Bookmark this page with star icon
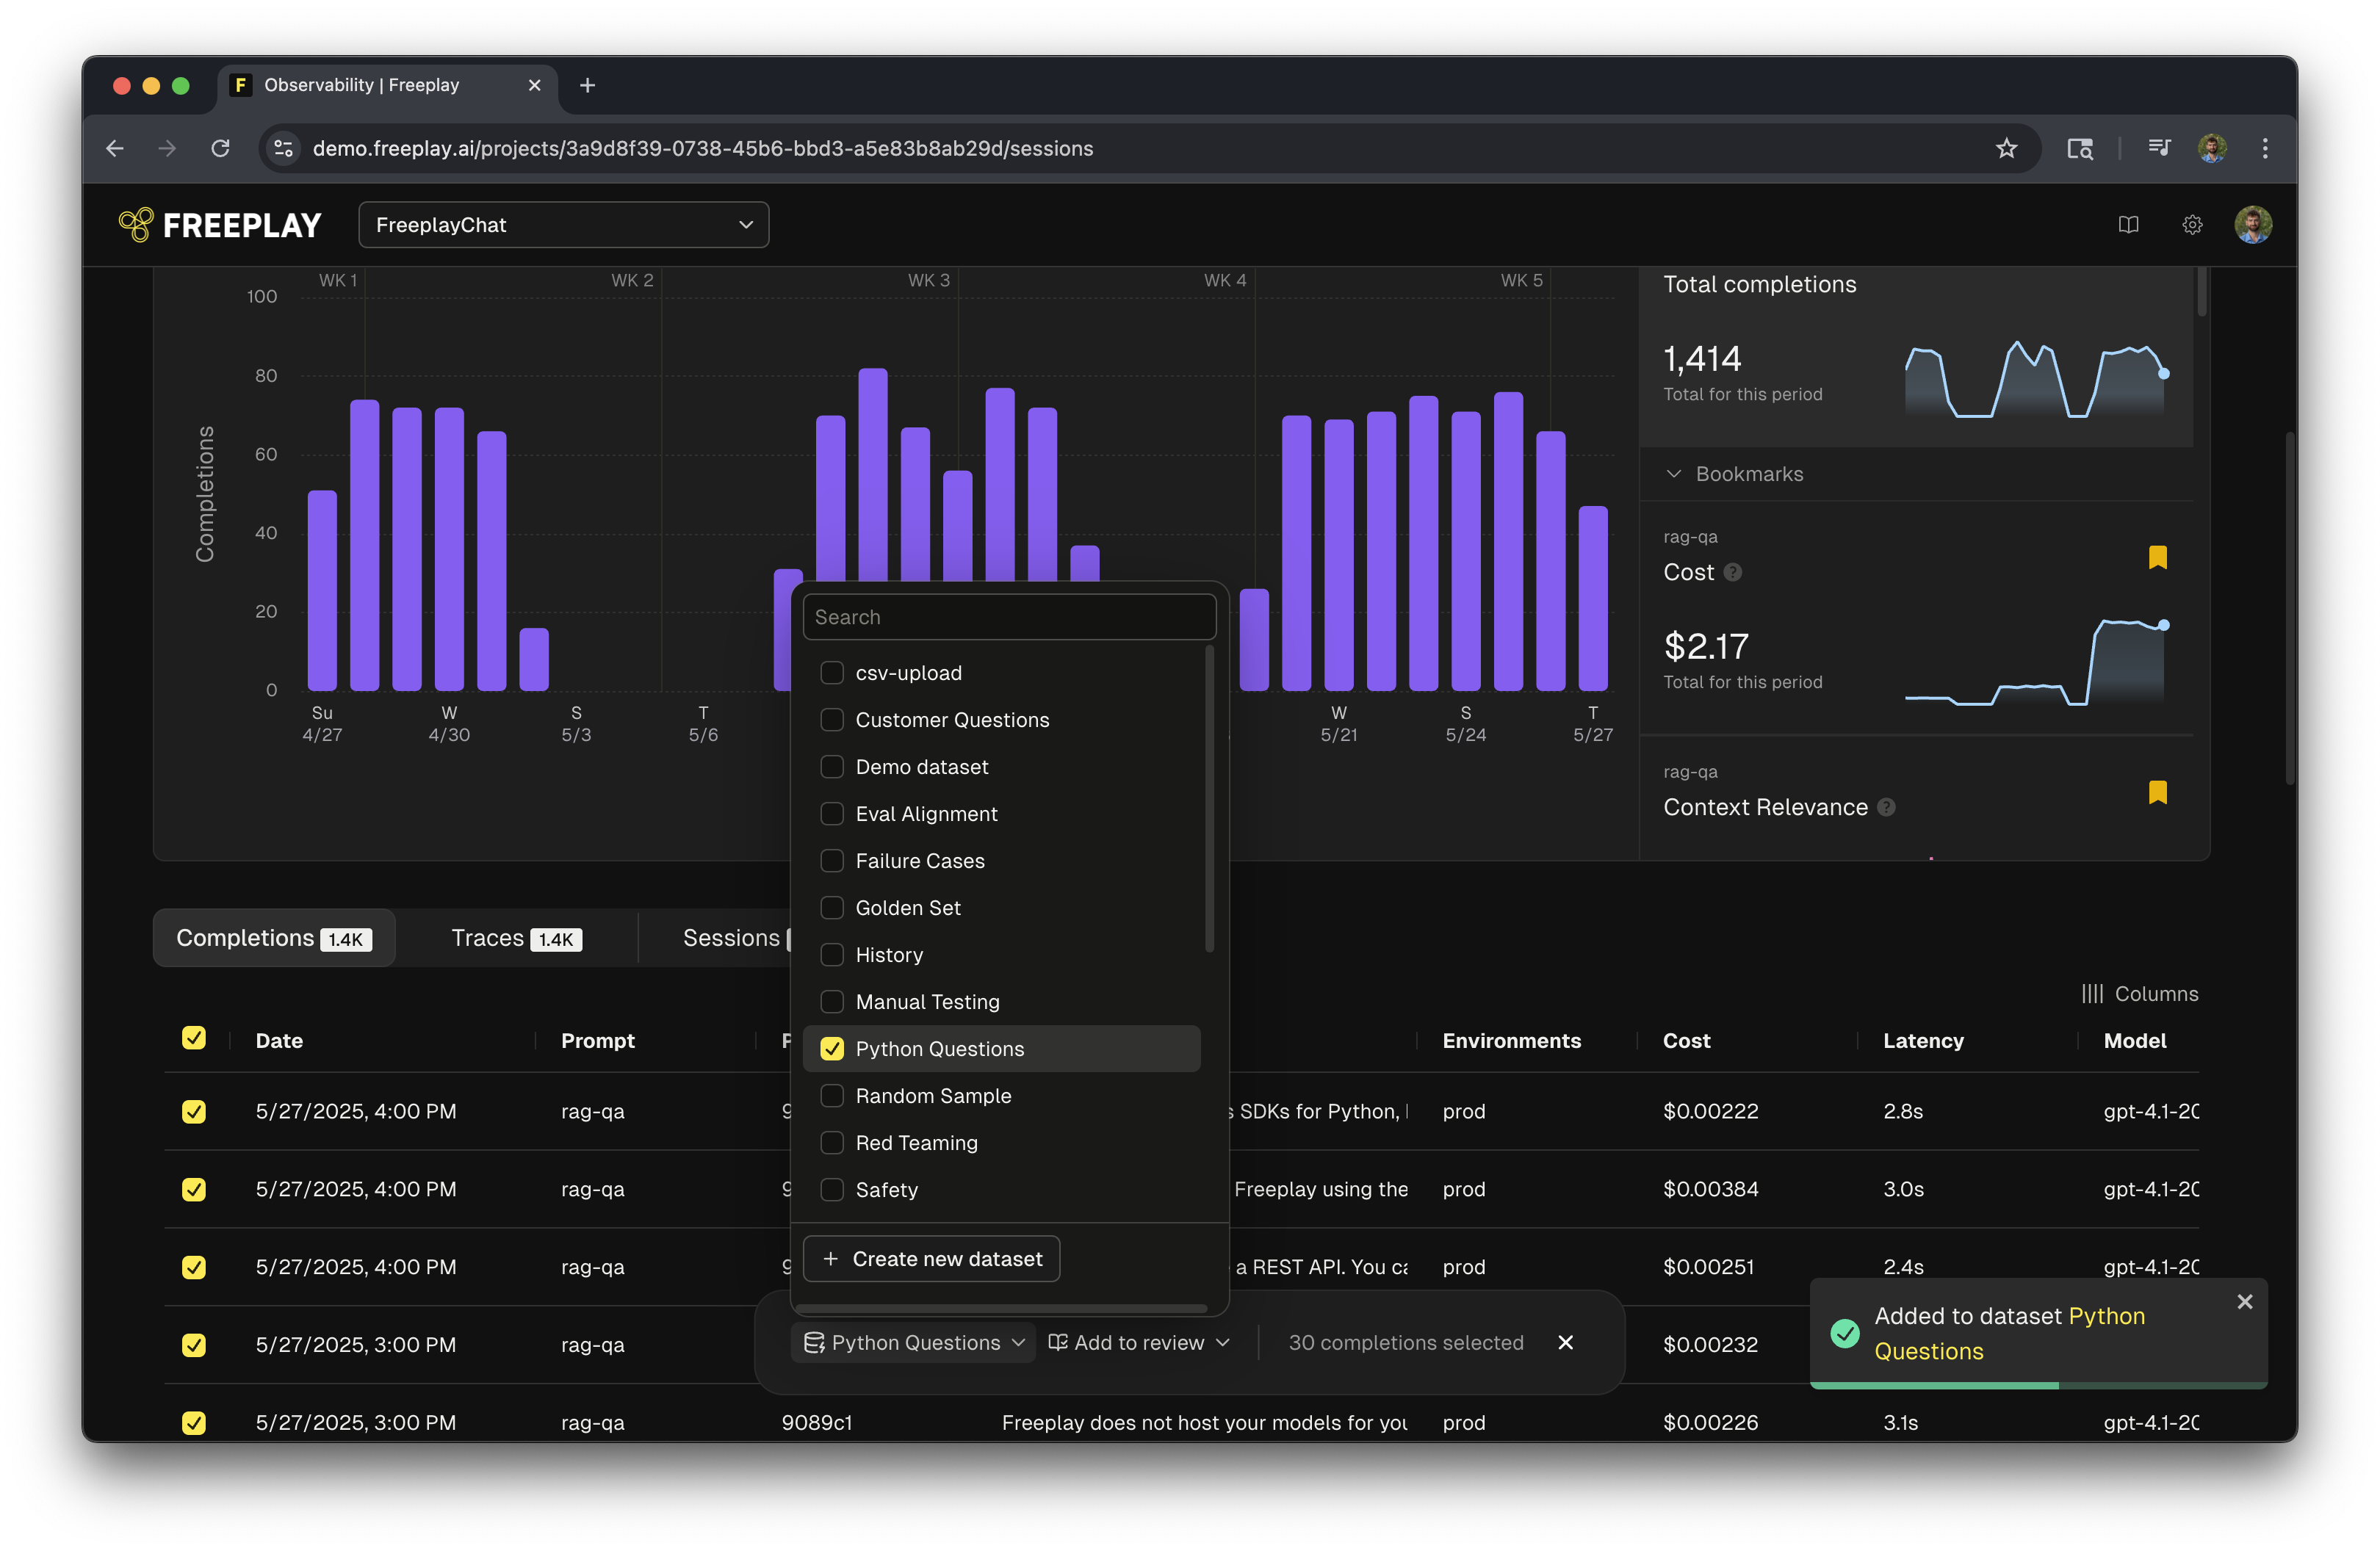 (2006, 148)
